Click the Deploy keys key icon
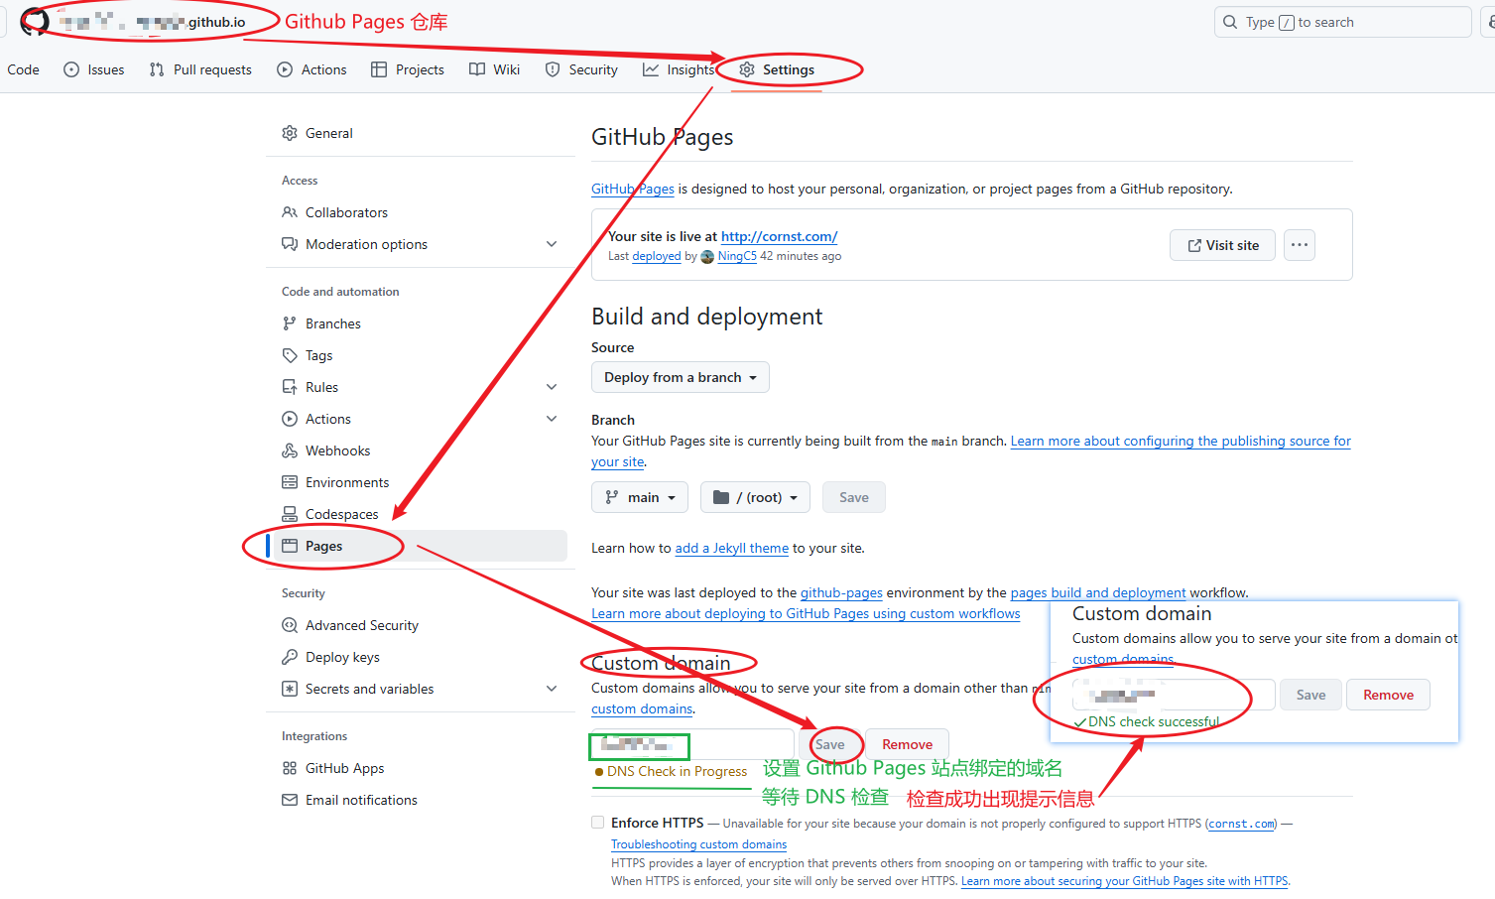Viewport: 1495px width, 899px height. [290, 657]
